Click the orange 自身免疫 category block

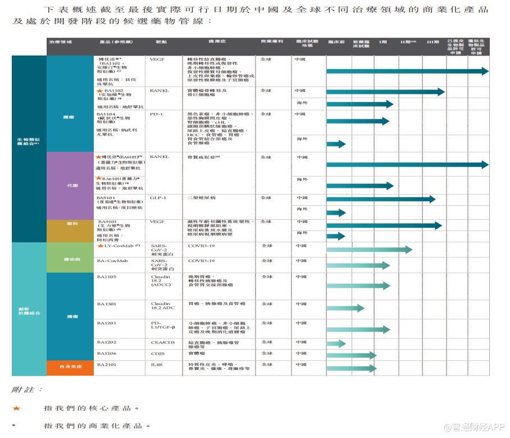(70, 367)
